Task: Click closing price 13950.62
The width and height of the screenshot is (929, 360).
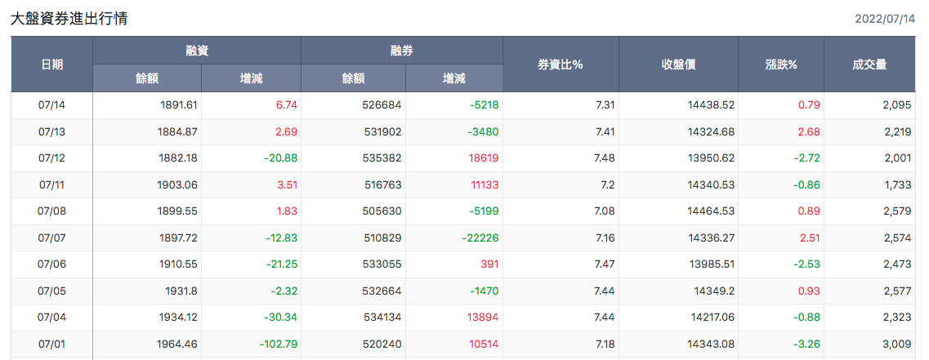Action: point(712,158)
